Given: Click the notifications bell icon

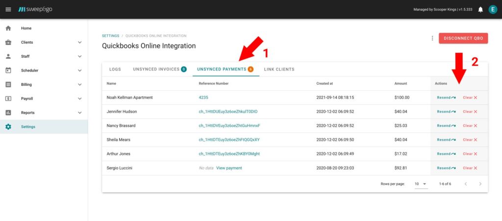Looking at the screenshot, I should 480,9.
